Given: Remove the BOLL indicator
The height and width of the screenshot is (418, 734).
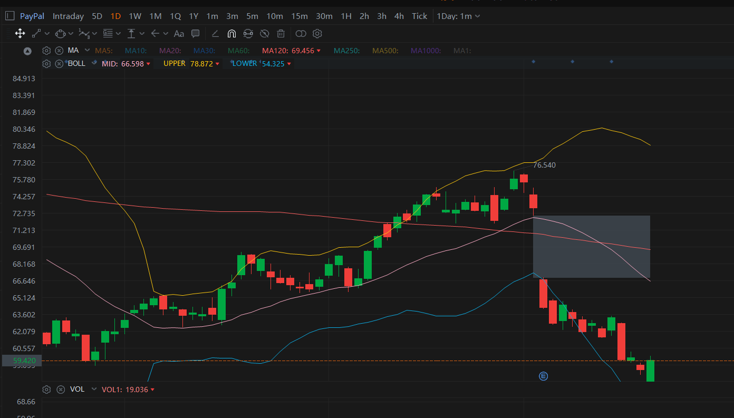Looking at the screenshot, I should coord(59,63).
